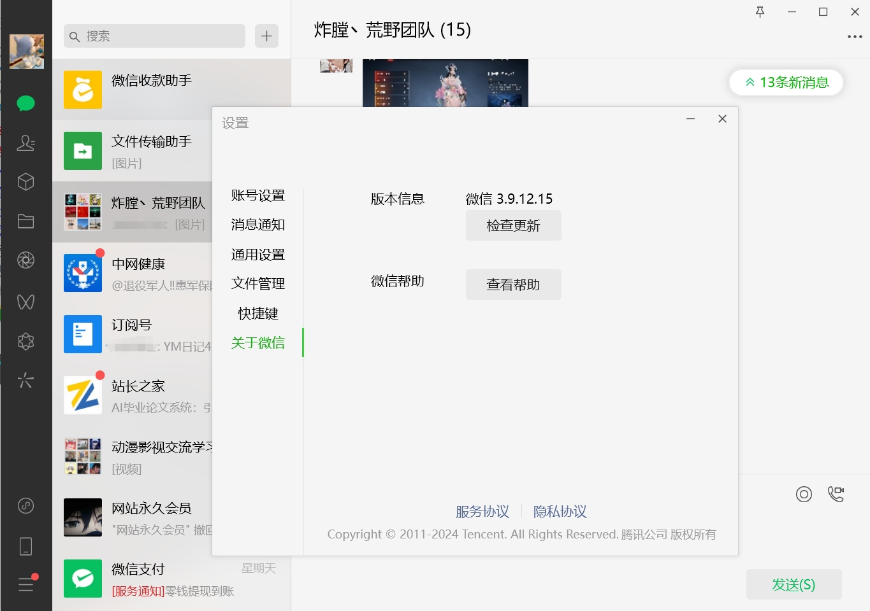Open the Search spark icon in sidebar
This screenshot has width=870, height=611.
click(x=25, y=381)
